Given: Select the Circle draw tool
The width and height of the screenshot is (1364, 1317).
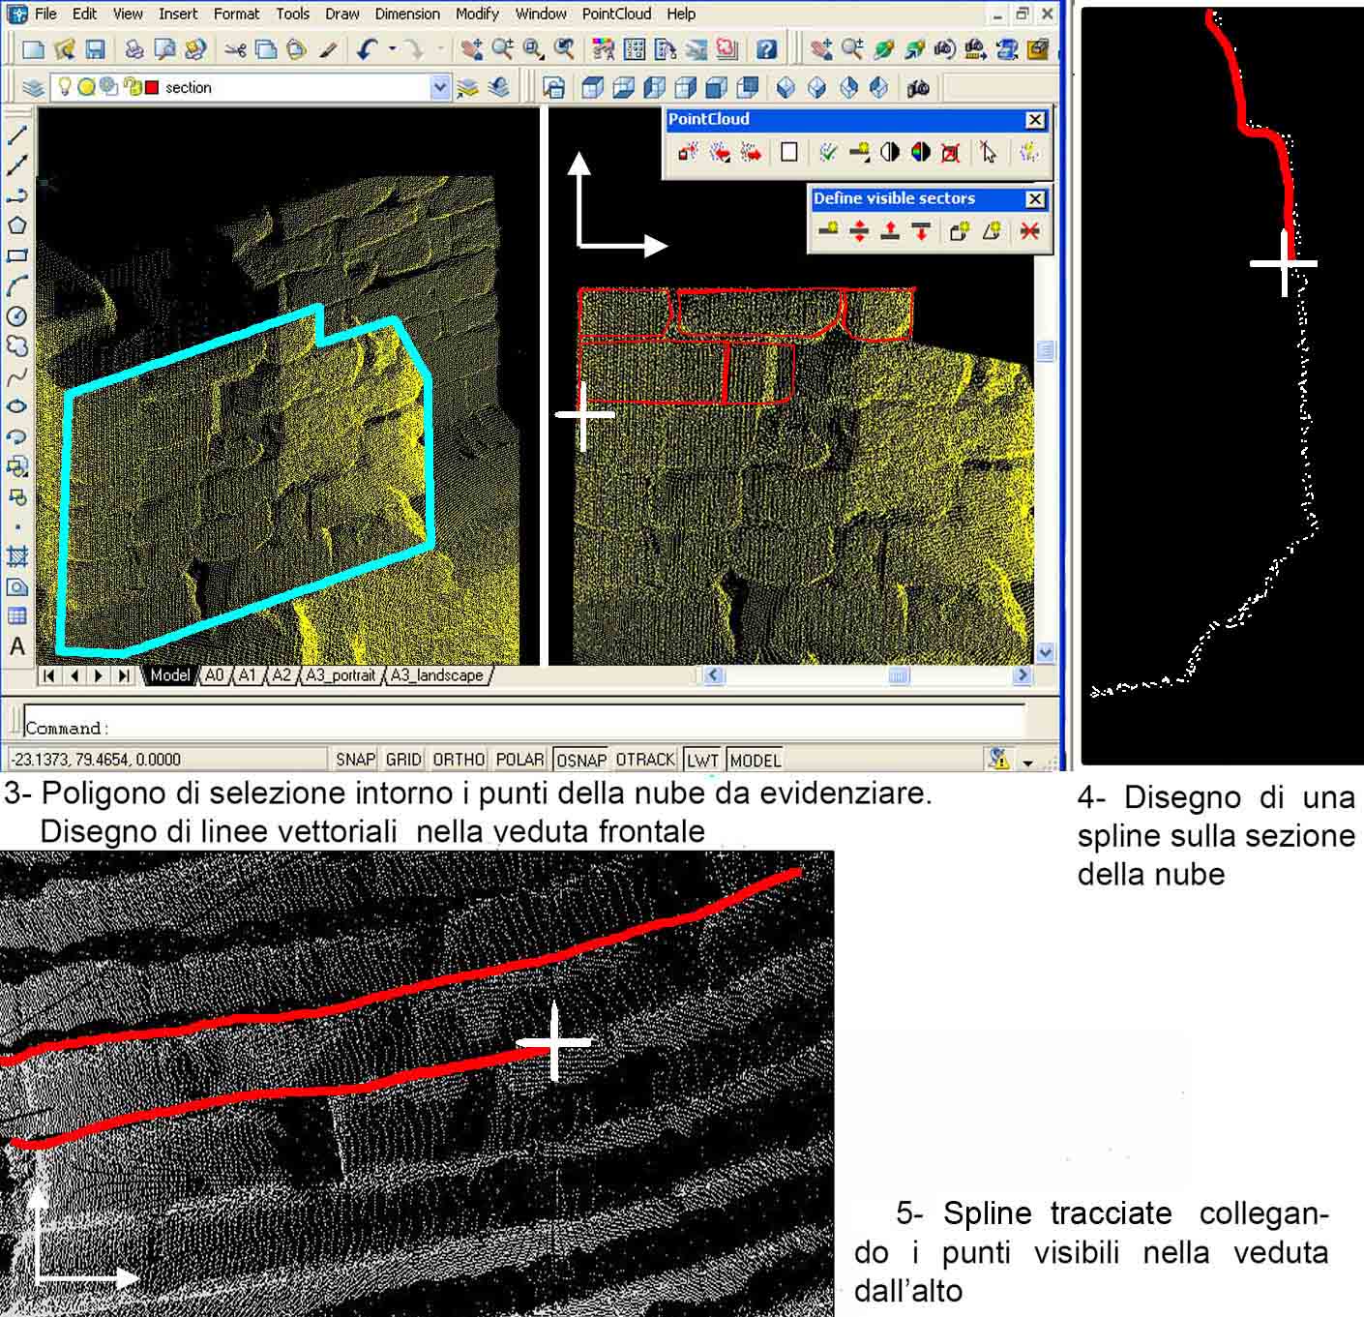Looking at the screenshot, I should point(17,316).
